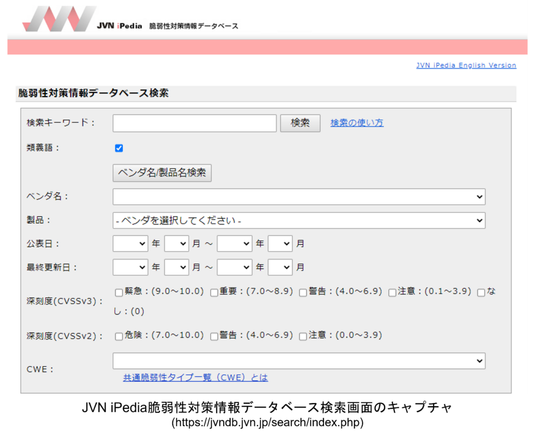535x436 pixels.
Task: Open the 公表日 end year dropdown
Action: click(x=235, y=244)
